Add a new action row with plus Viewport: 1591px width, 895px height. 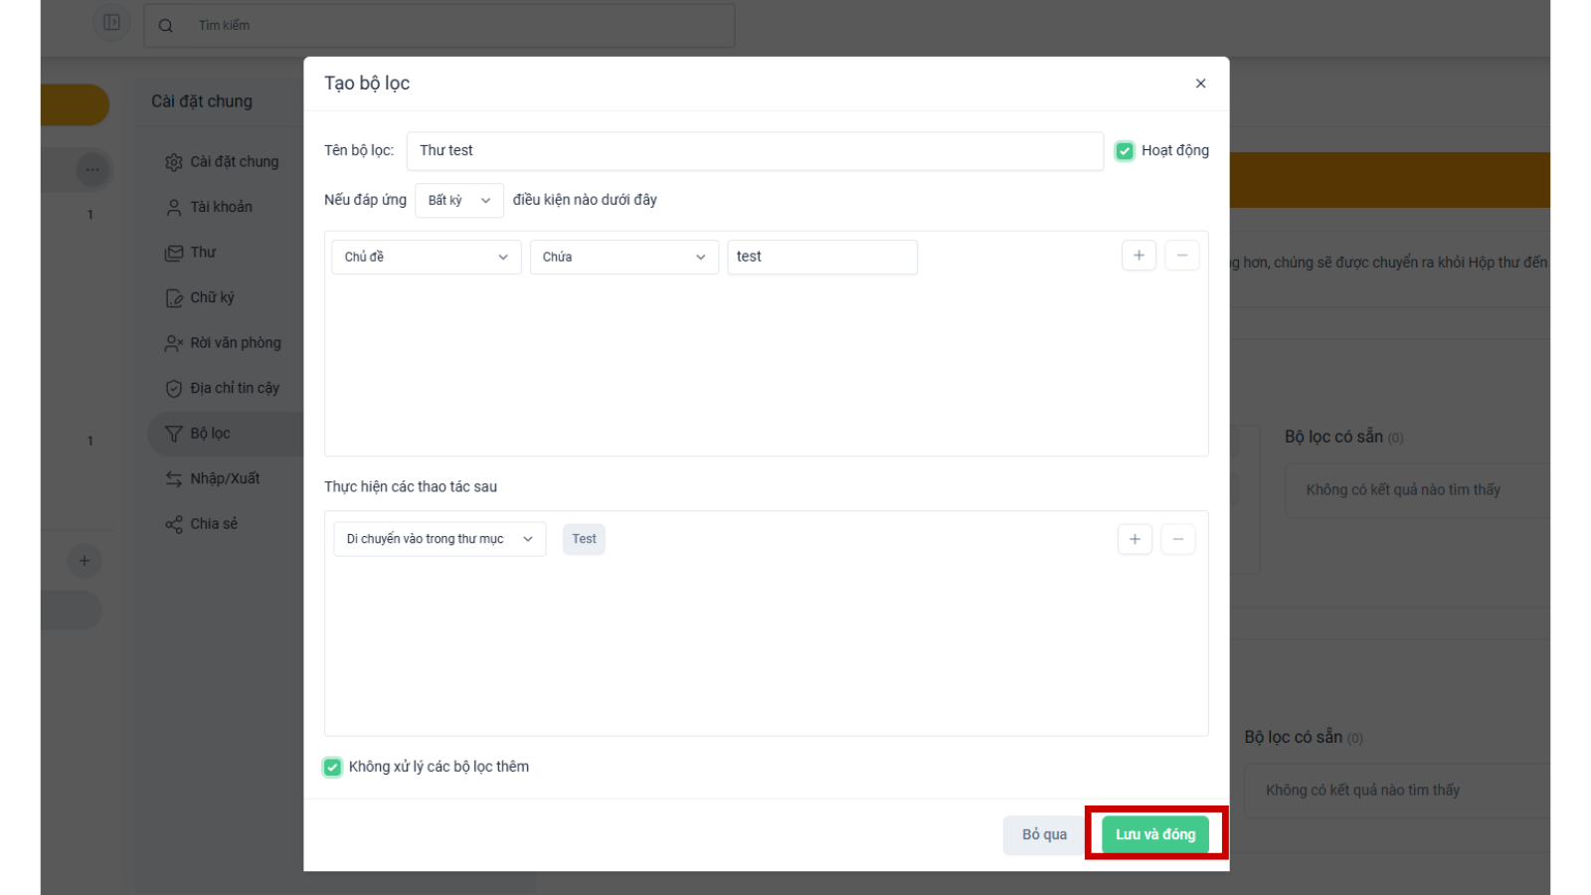(x=1135, y=539)
